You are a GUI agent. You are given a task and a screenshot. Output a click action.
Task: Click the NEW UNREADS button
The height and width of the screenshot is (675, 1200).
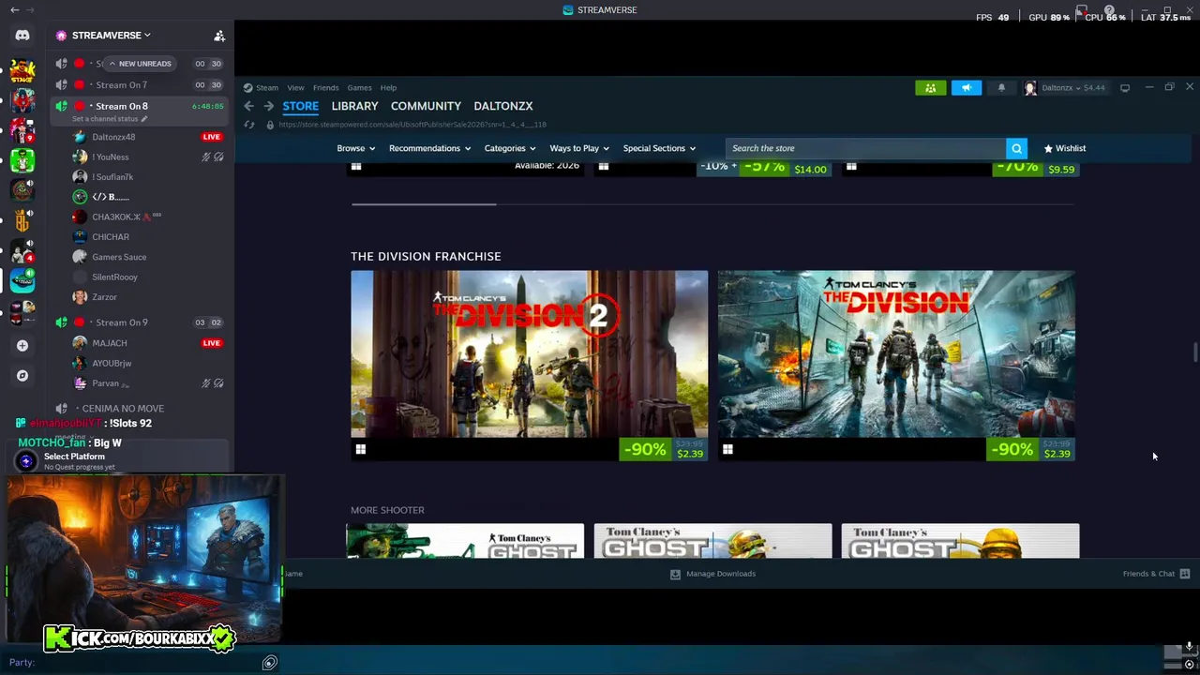(140, 64)
